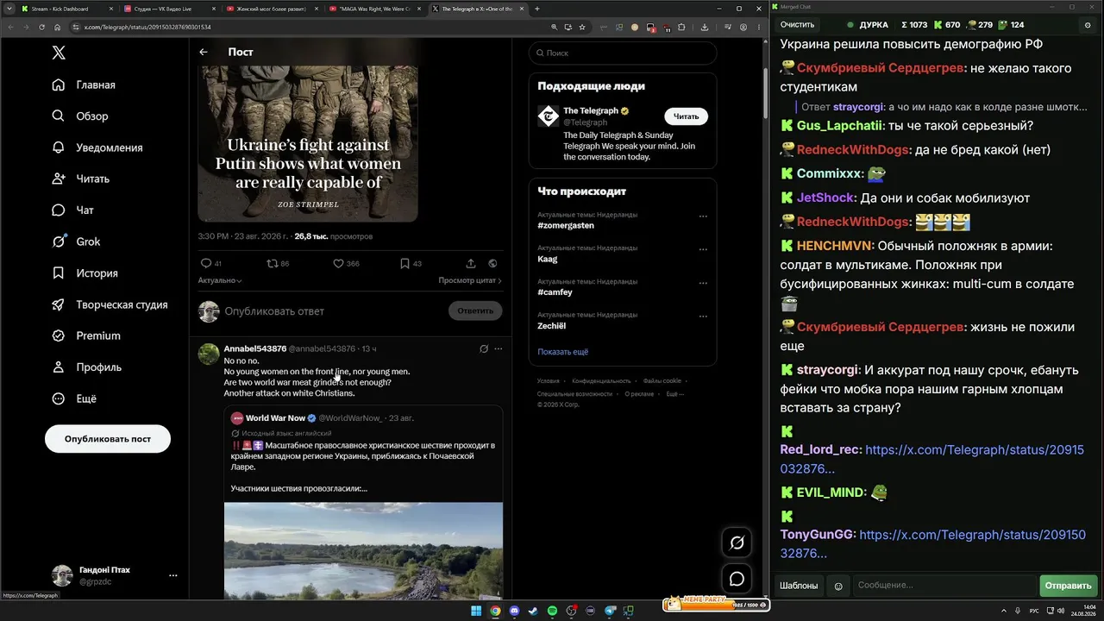The width and height of the screenshot is (1104, 621).
Task: Open the quoted World War Now post image
Action: click(x=363, y=550)
